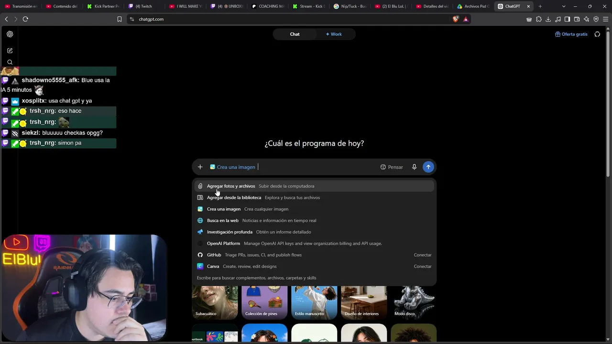
Task: Click the Crea una imagen chip in prompt
Action: pyautogui.click(x=232, y=167)
